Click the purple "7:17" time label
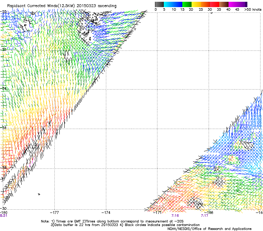Viewport: 263px width, 231px height. click(204, 216)
